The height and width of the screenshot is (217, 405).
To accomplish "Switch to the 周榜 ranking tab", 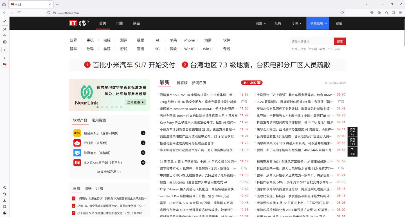I will 88,189.
